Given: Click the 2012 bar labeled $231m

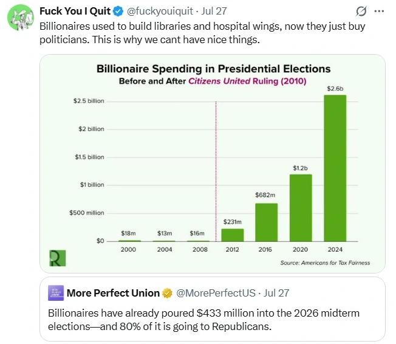Looking at the screenshot, I should [x=233, y=235].
